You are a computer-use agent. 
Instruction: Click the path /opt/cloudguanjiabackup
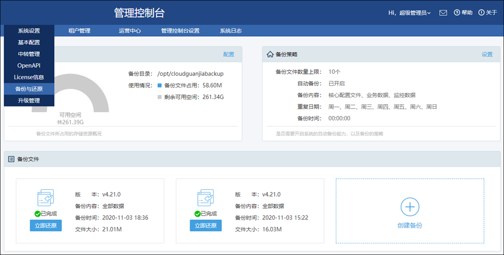tap(190, 74)
